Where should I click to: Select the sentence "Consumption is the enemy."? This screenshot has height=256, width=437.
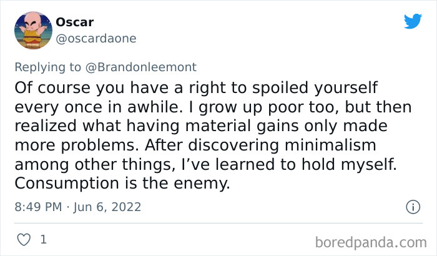tap(122, 184)
